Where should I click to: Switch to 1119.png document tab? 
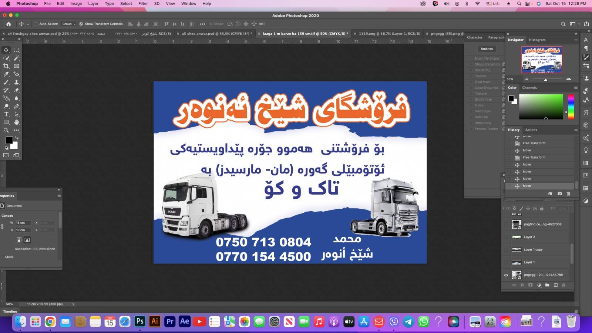[x=389, y=34]
